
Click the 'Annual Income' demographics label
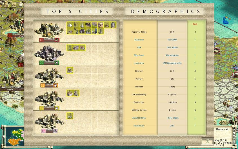tap(139, 118)
